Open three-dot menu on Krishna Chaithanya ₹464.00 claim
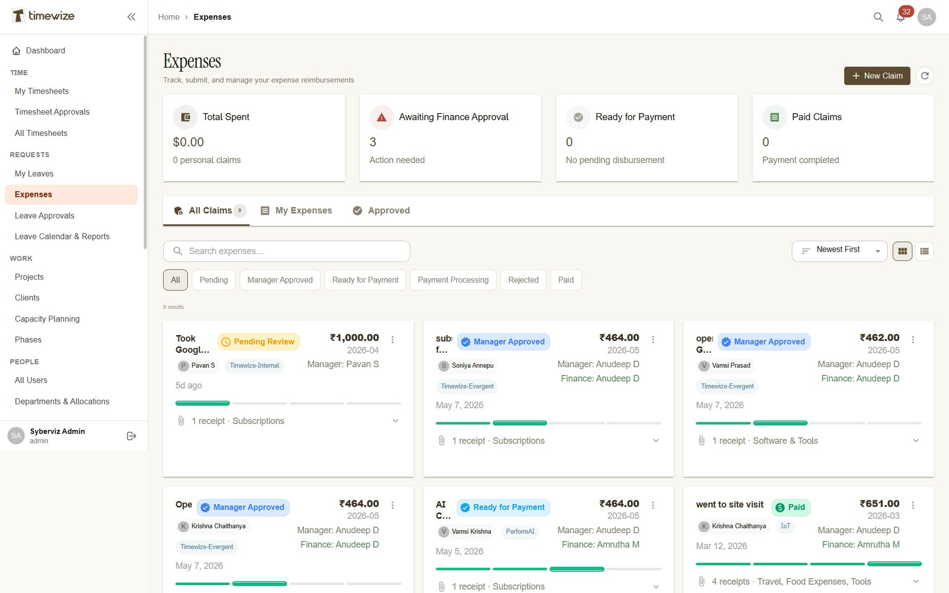 [x=393, y=505]
